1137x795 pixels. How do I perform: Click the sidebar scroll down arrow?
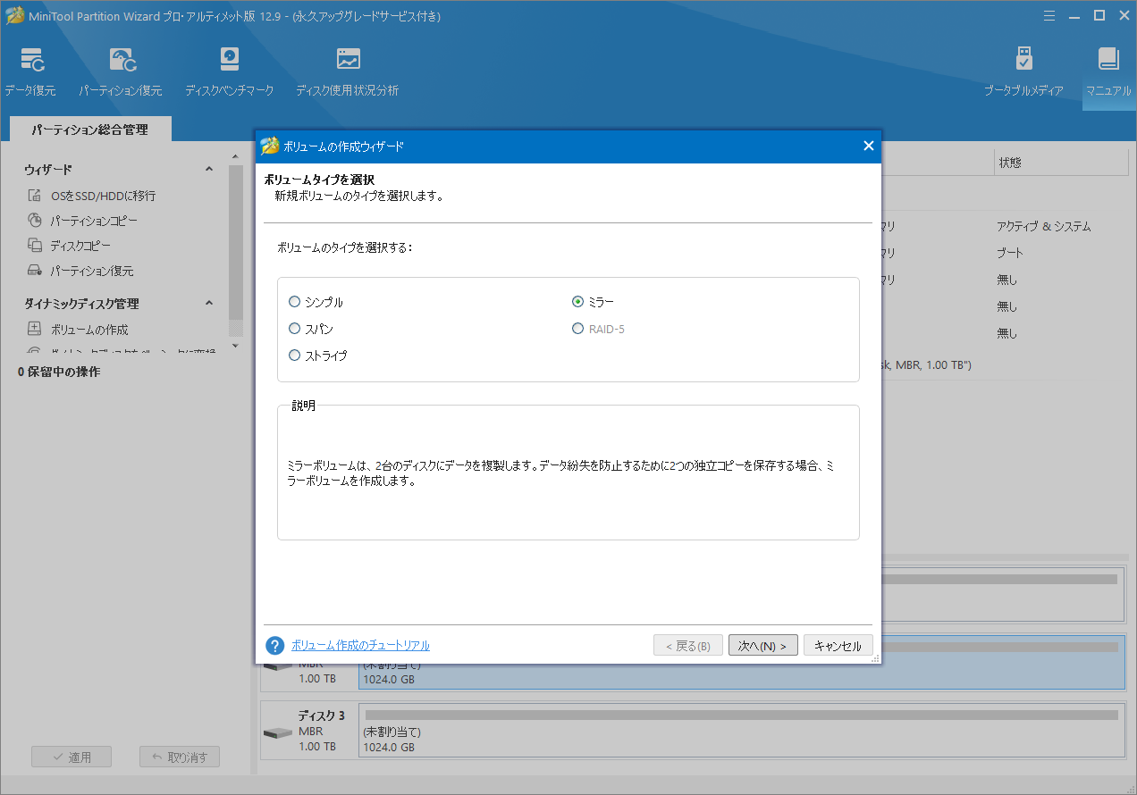pos(235,346)
